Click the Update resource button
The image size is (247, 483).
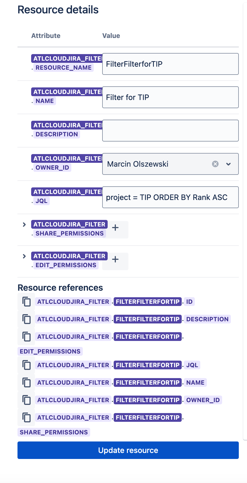pos(128,450)
